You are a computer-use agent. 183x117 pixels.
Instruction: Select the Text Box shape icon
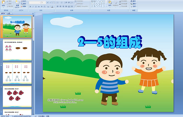click(x=92, y=1)
